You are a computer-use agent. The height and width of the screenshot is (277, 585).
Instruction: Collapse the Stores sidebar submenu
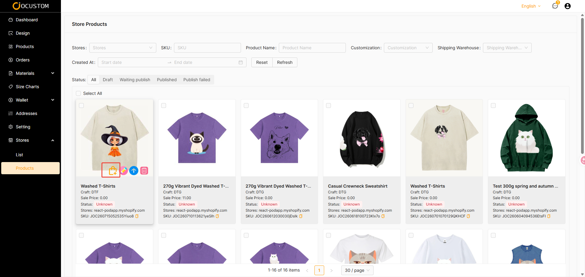pos(53,140)
